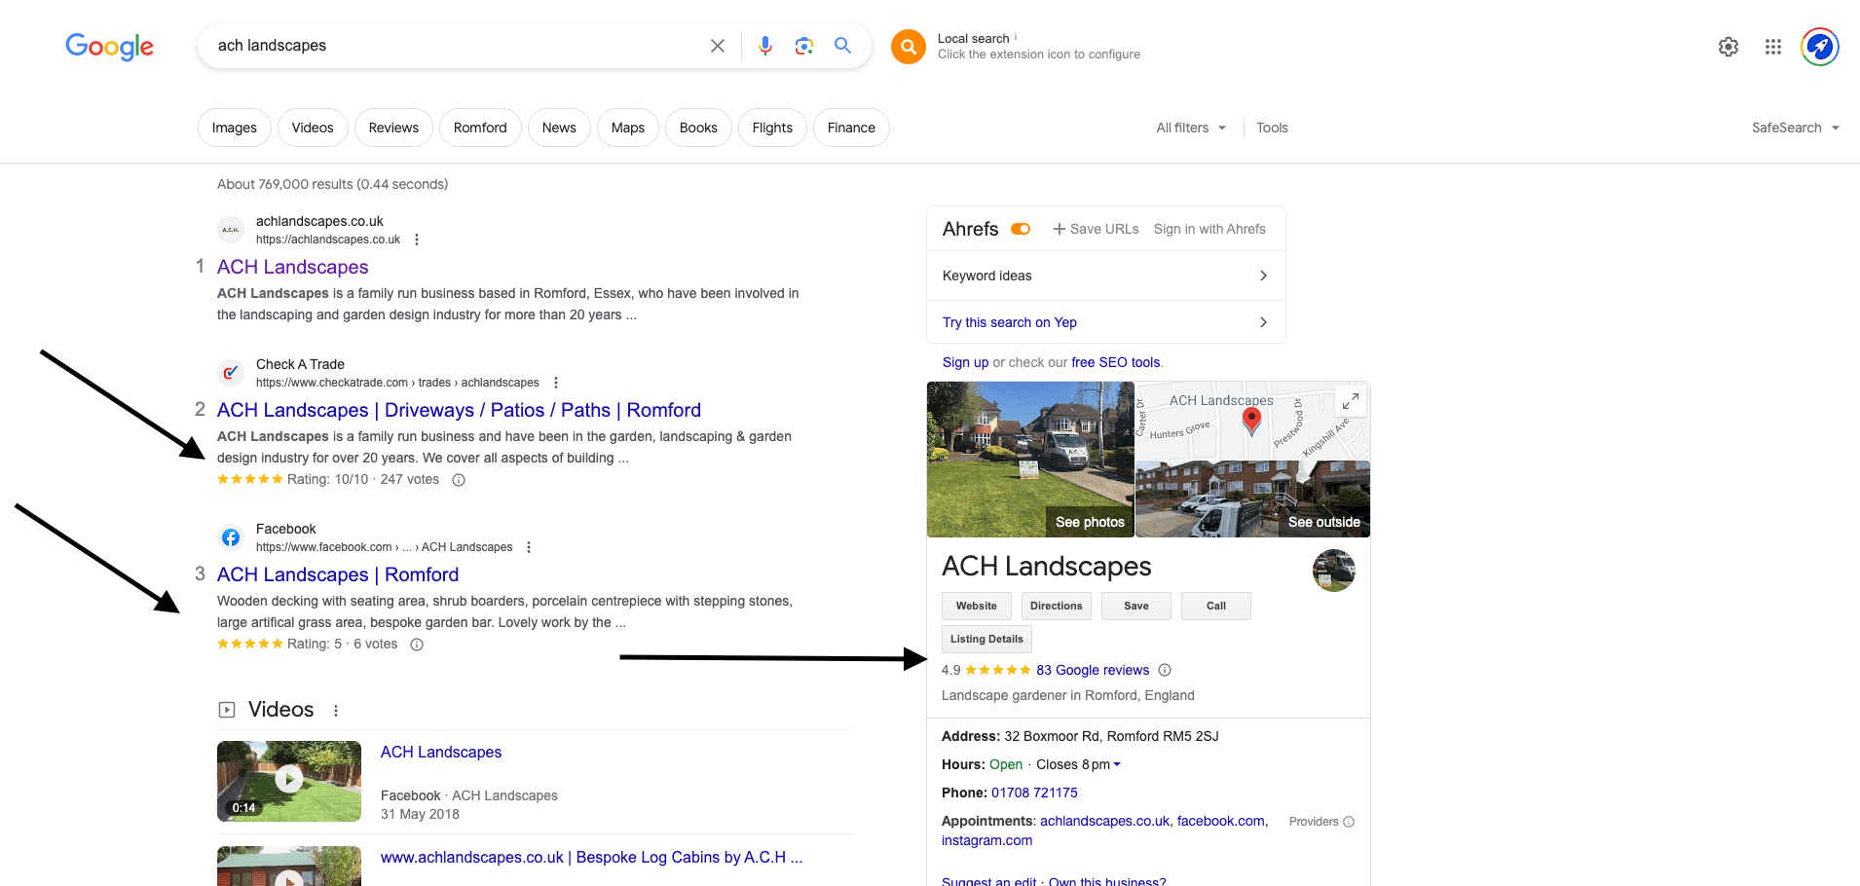
Task: Open free SEO tools link
Action: [1116, 362]
